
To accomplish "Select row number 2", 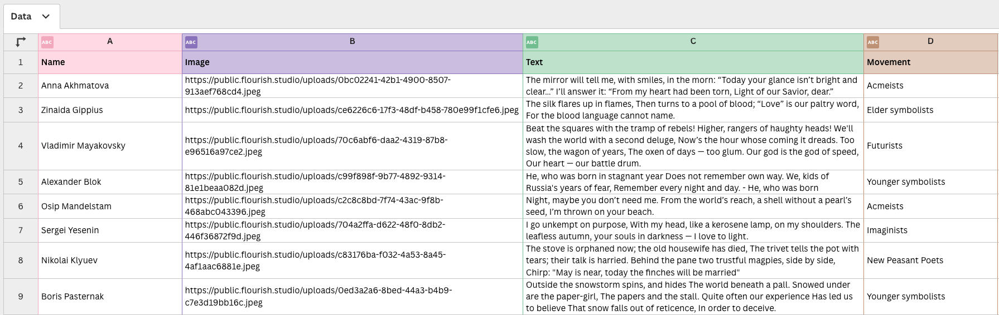I will (x=21, y=86).
